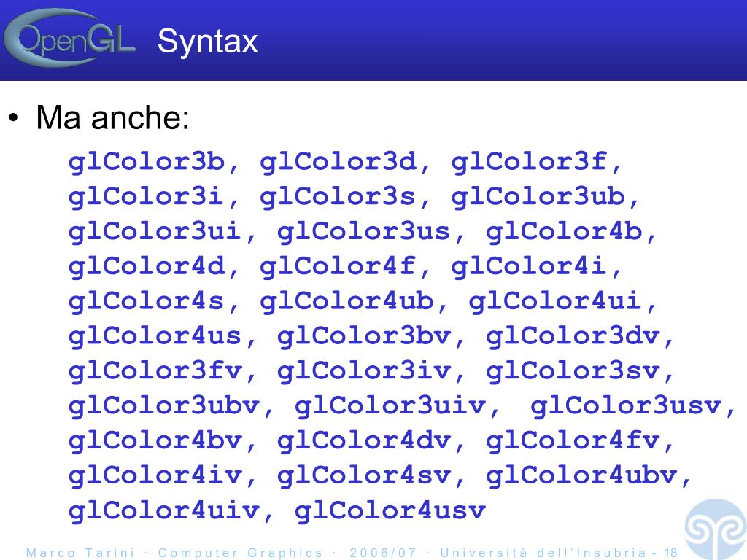Click the "Ma anche:" text
The width and height of the screenshot is (747, 560).
click(x=112, y=118)
